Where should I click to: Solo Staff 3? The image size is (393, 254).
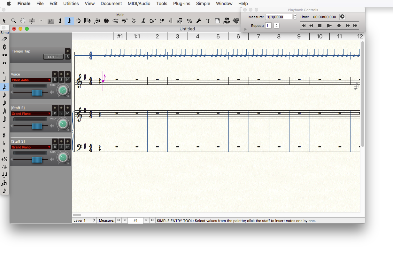coord(61,147)
